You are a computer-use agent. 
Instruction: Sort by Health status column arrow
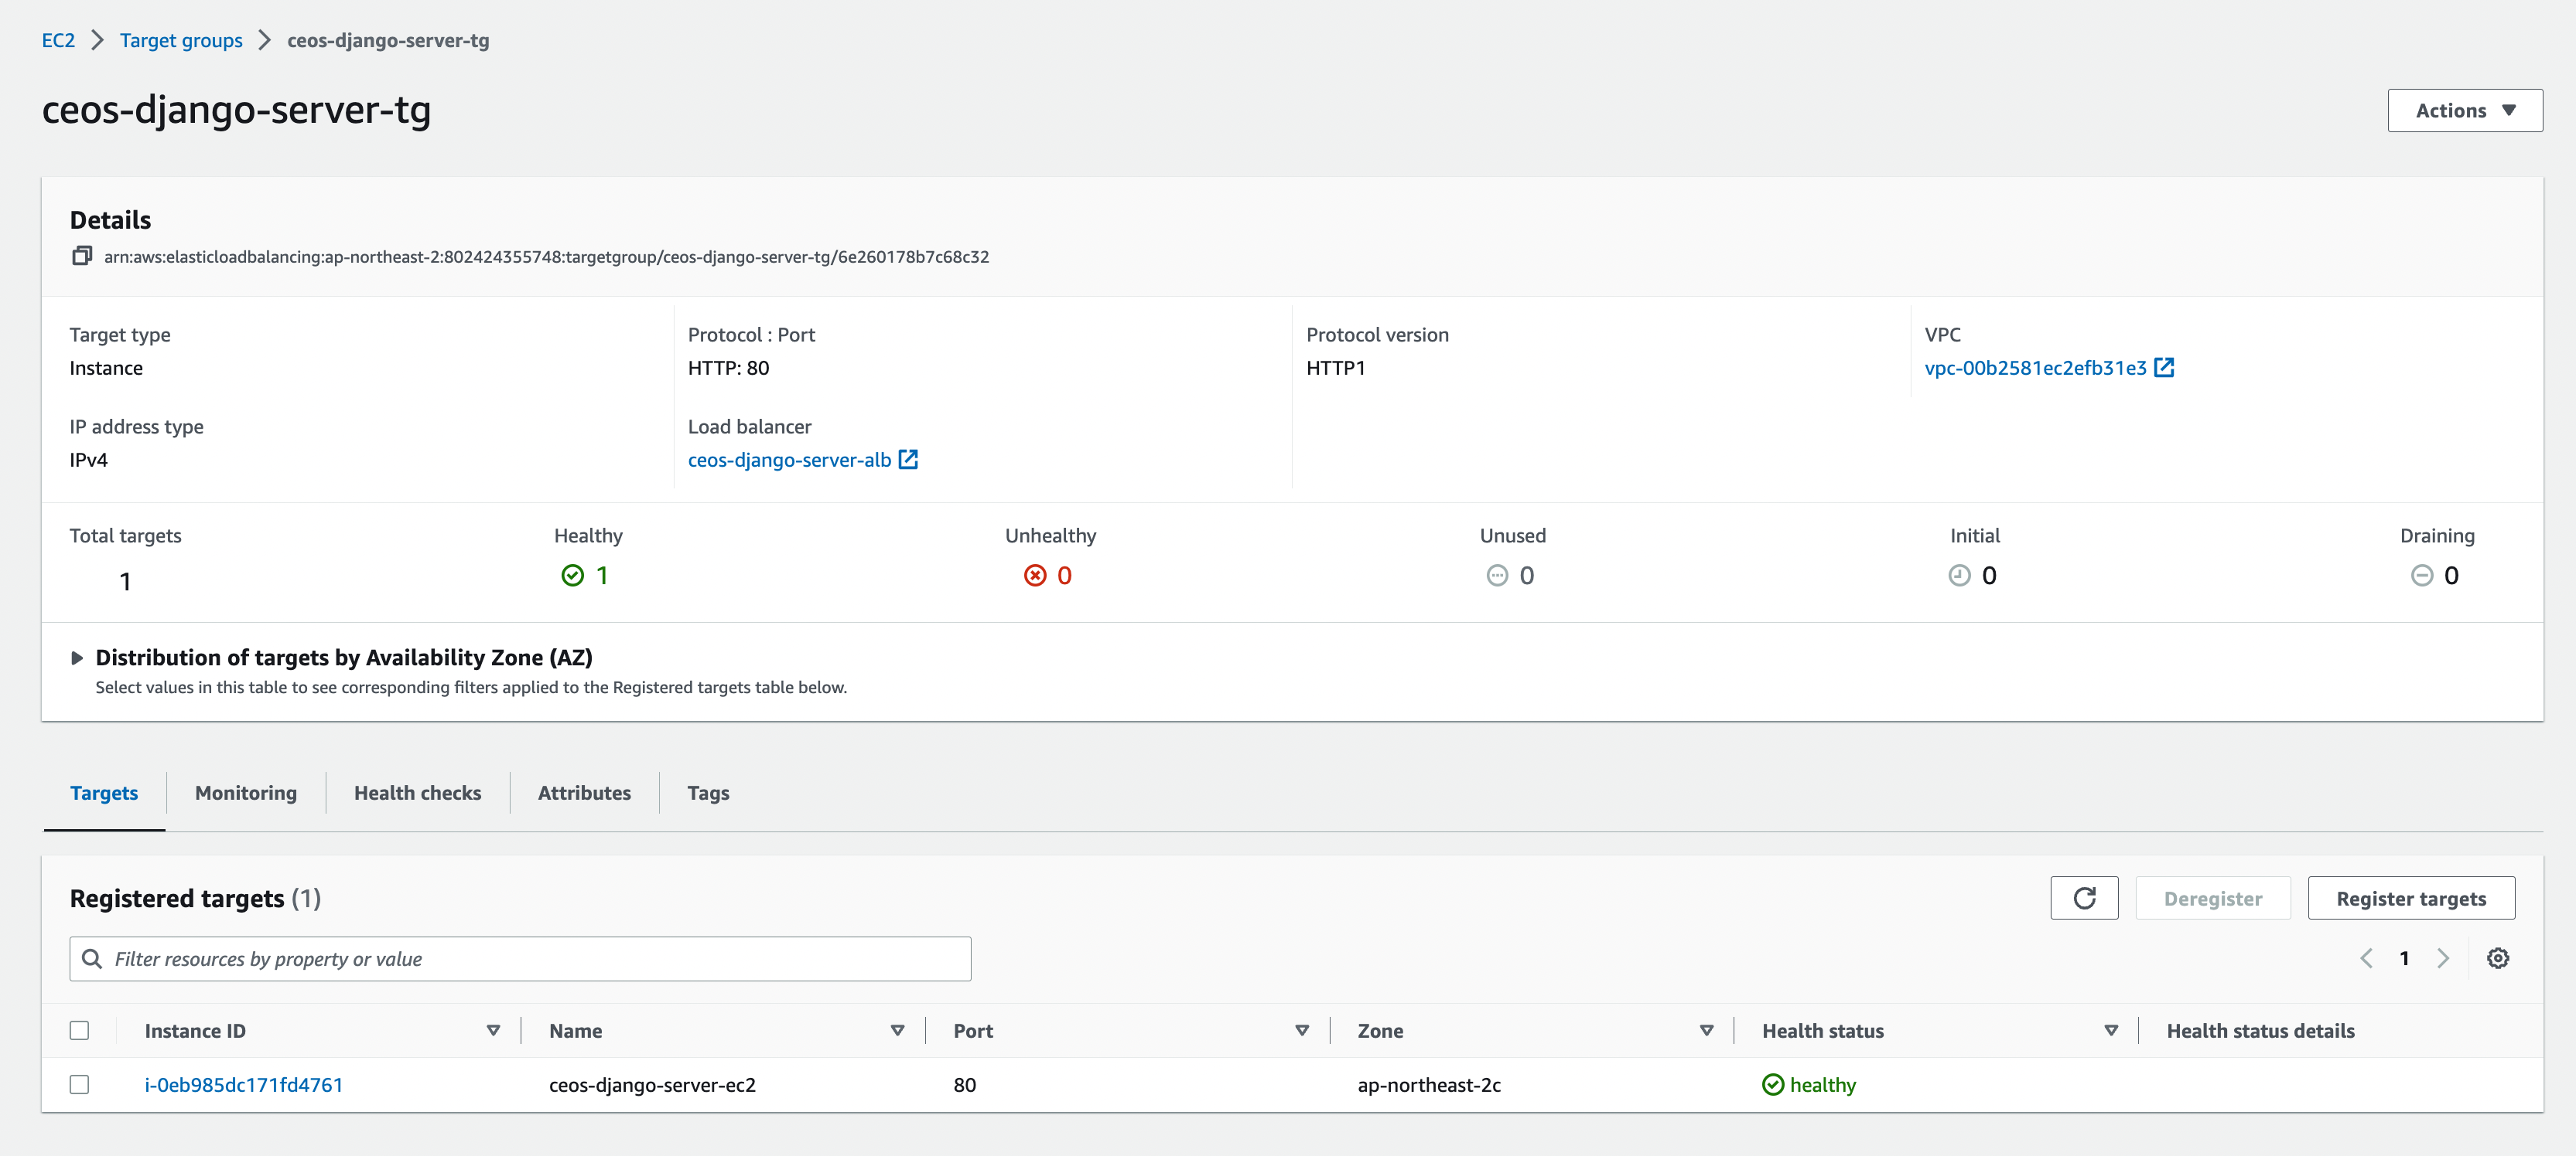point(2111,1030)
